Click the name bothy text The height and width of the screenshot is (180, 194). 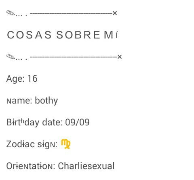click(46, 101)
